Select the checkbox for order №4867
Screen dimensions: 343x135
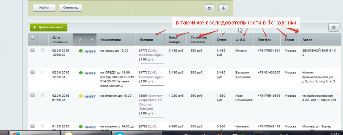coord(33,96)
